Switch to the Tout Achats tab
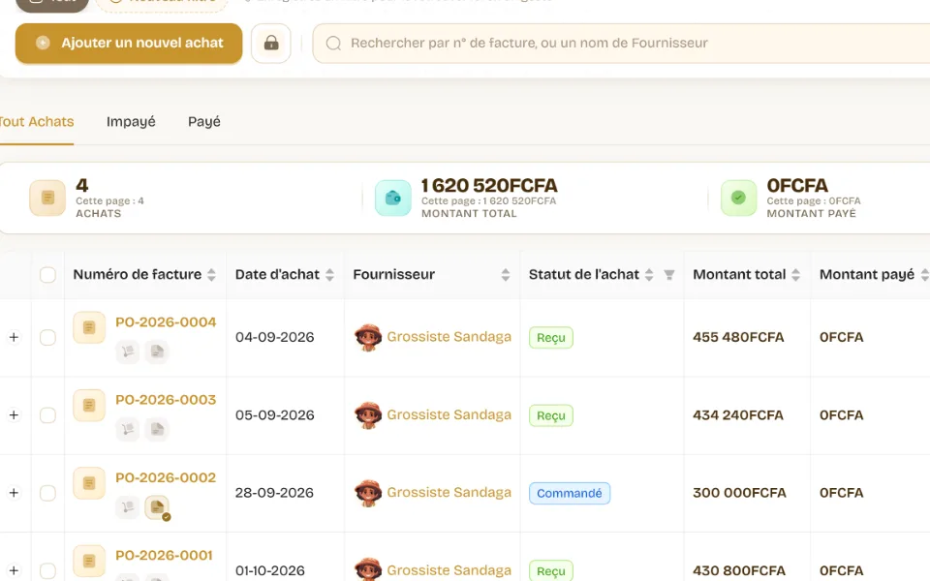930x581 pixels. click(x=37, y=122)
